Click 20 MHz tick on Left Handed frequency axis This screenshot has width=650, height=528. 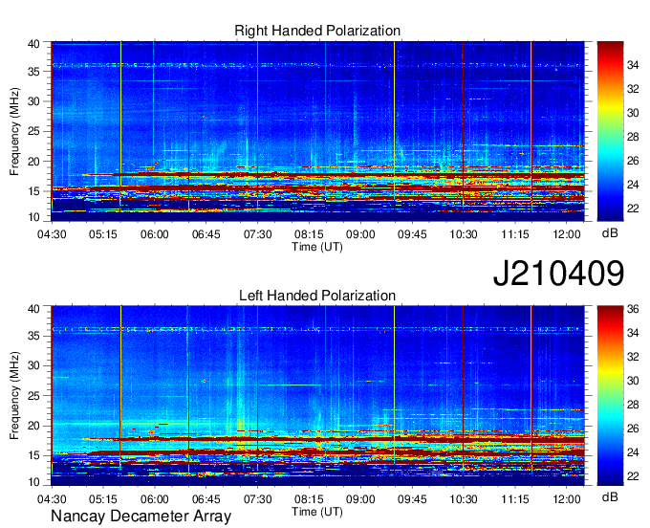(x=33, y=426)
